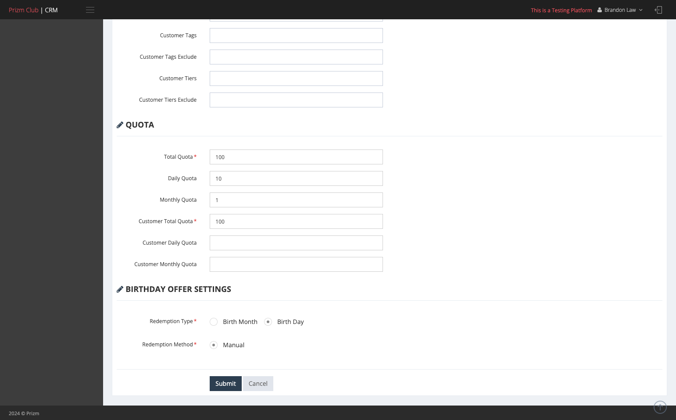Click the 'This is a Testing Platform' text
This screenshot has height=420, width=676.
click(562, 11)
